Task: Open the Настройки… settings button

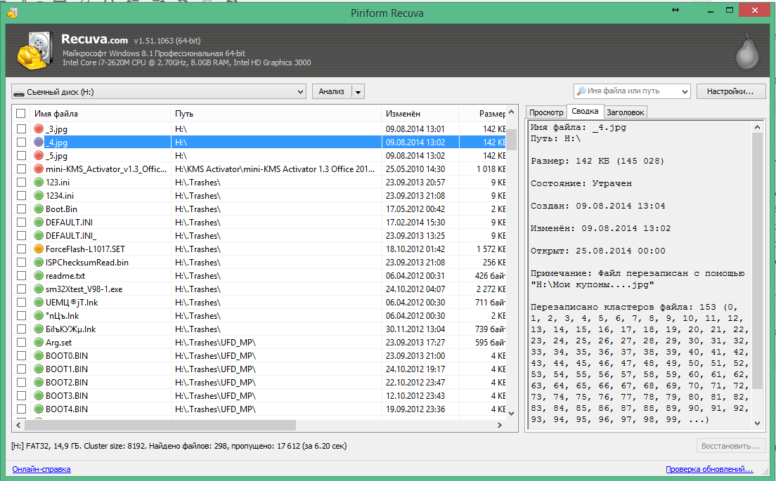Action: (x=730, y=91)
